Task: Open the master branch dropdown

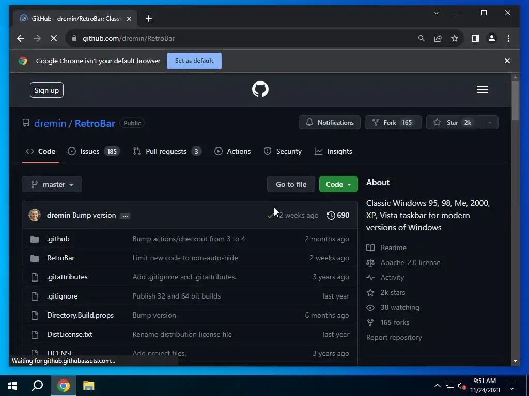Action: (52, 184)
